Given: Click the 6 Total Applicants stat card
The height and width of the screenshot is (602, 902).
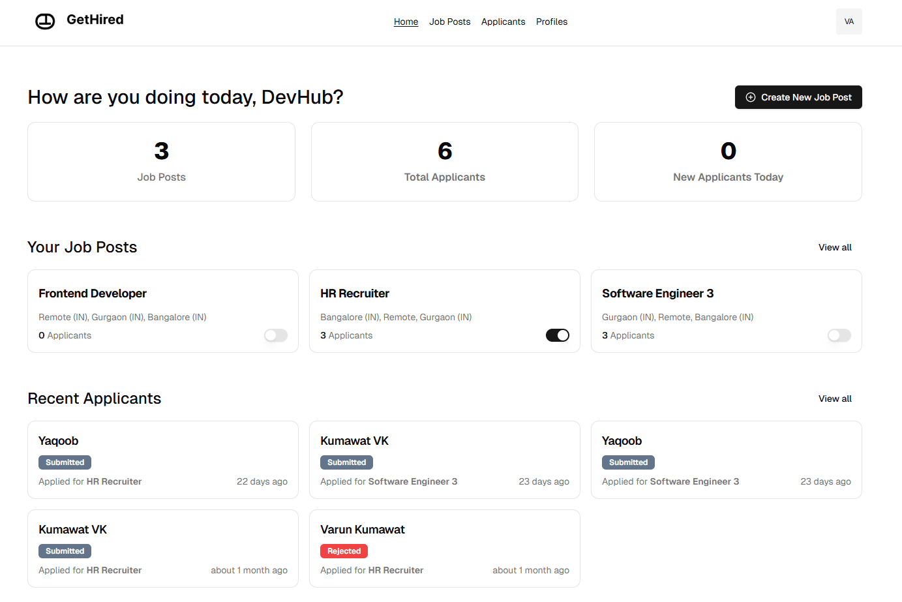Looking at the screenshot, I should [x=445, y=162].
